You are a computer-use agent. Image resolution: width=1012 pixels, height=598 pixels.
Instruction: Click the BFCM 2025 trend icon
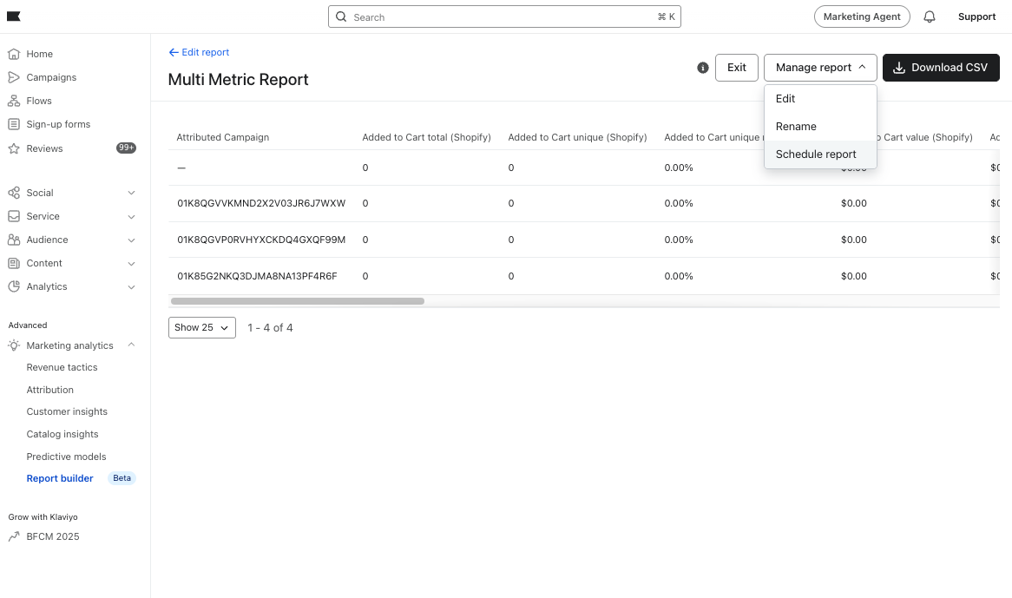[14, 536]
